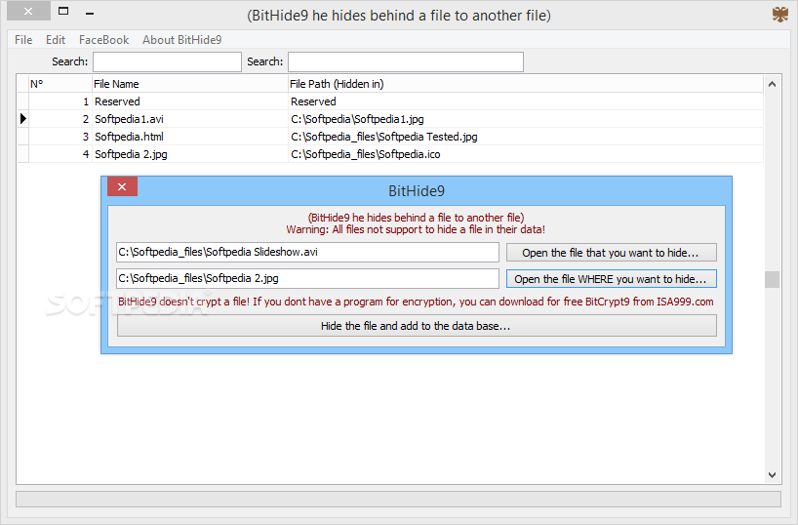Click the scroll up arrow of the list

point(772,84)
